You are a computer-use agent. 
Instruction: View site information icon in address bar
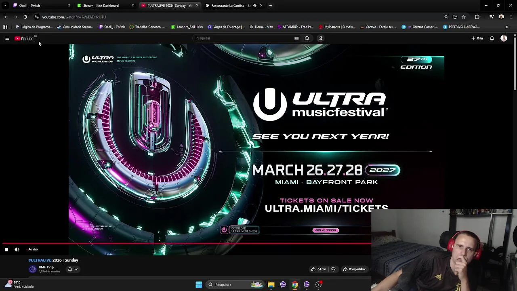(x=37, y=17)
